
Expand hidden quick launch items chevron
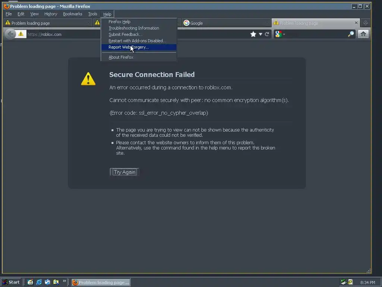tap(64, 281)
